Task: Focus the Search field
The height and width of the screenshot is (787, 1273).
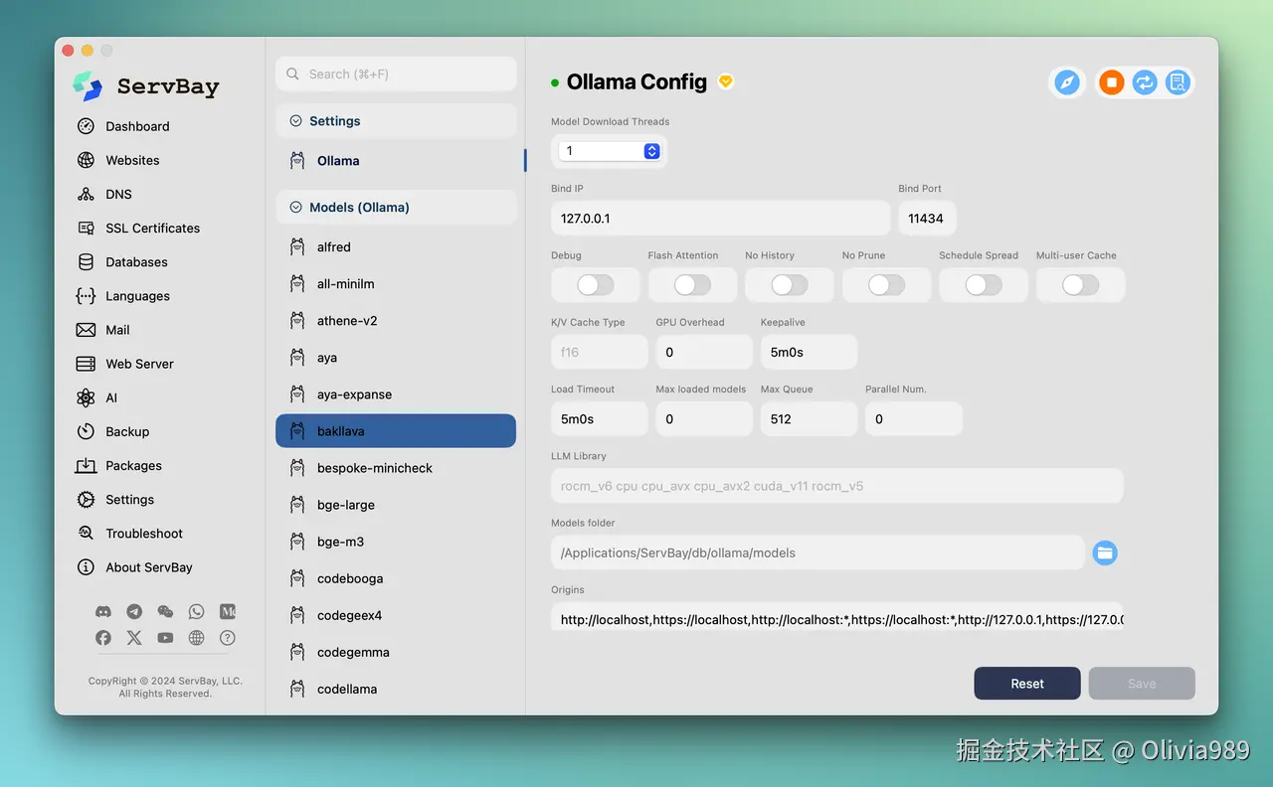Action: 396,74
